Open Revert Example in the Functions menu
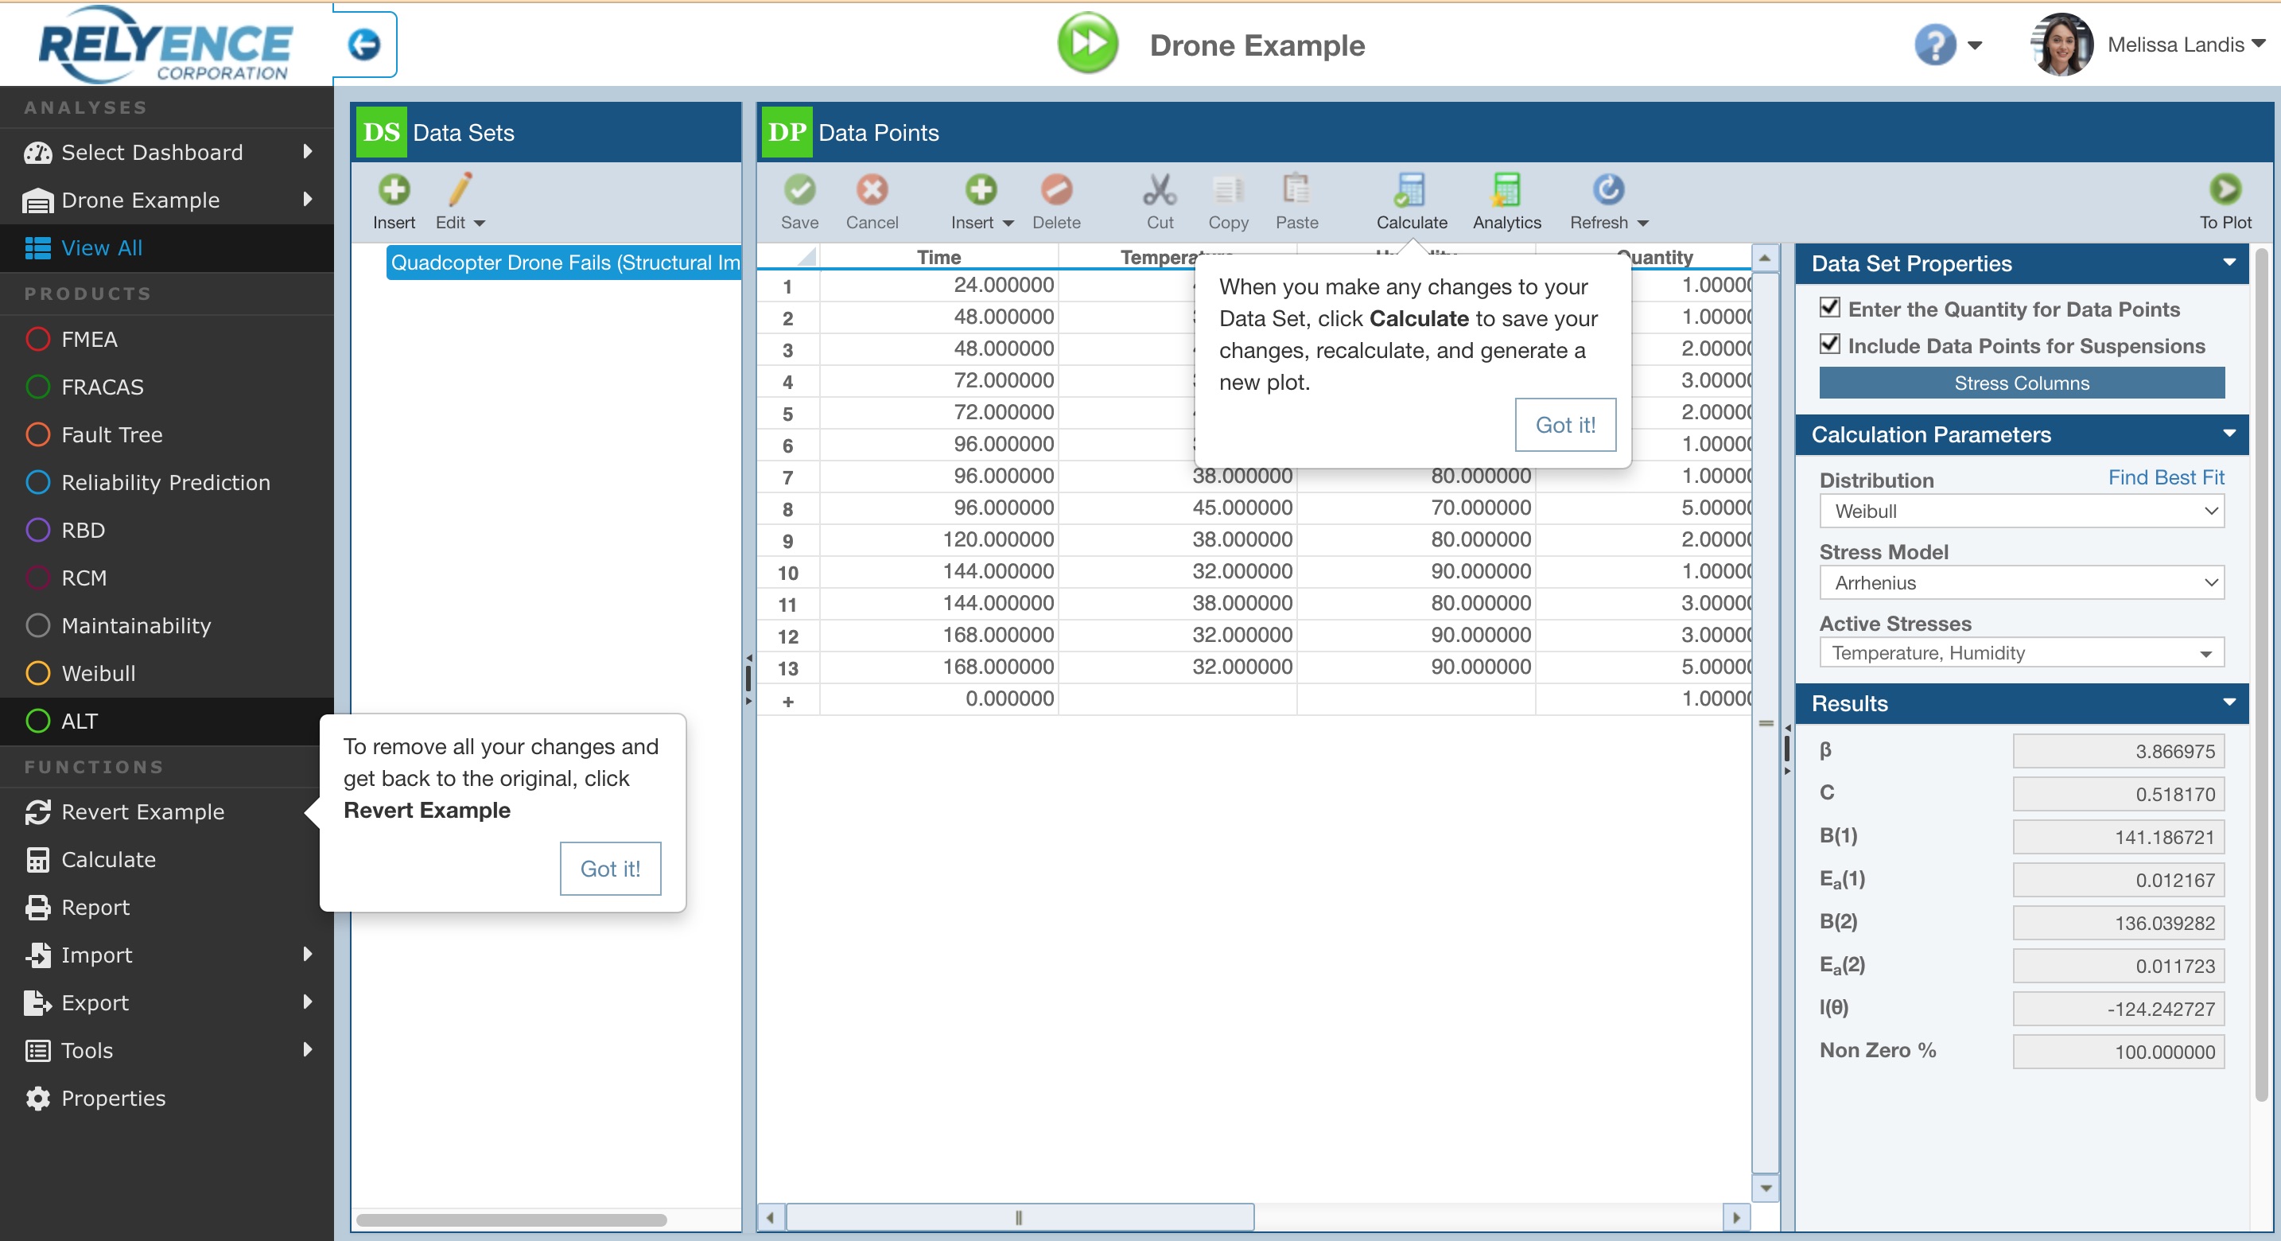2281x1241 pixels. click(x=142, y=811)
